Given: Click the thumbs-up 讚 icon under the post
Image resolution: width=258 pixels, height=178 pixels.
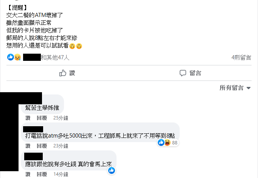Looking at the screenshot, I should (x=63, y=73).
